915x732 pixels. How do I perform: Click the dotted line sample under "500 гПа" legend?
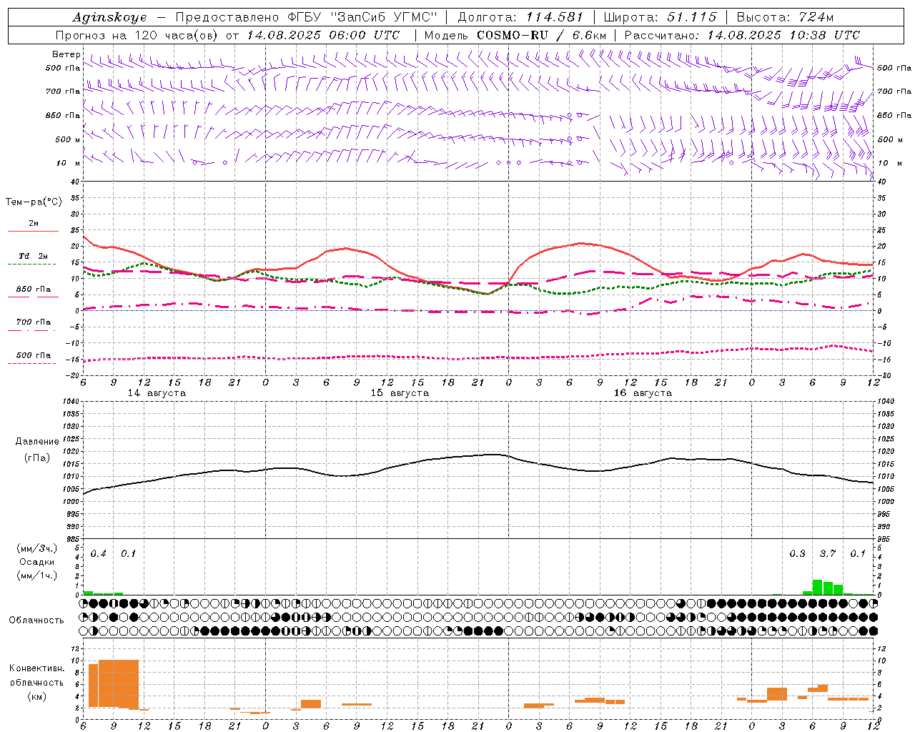33,364
